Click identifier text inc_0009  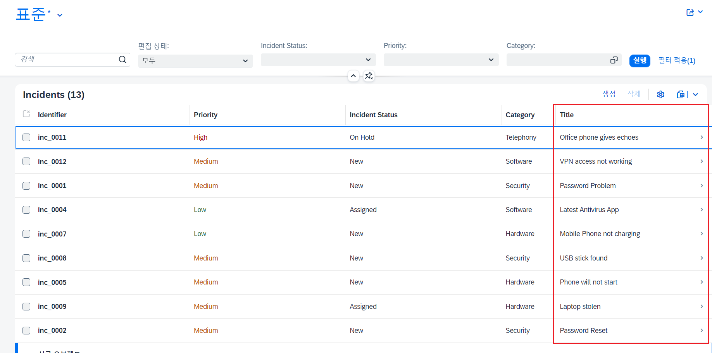click(x=52, y=307)
